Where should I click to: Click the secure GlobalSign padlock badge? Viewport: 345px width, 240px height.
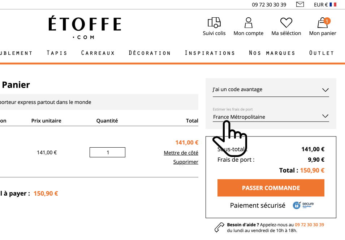click(x=303, y=205)
